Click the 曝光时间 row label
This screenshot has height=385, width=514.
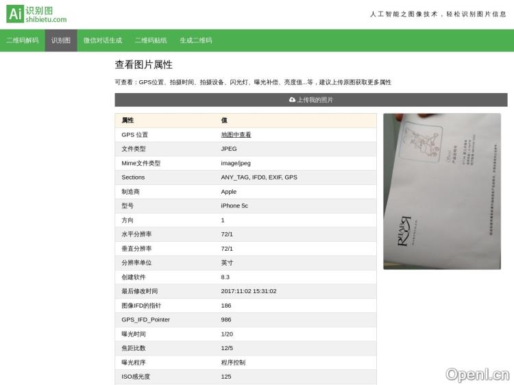point(134,334)
